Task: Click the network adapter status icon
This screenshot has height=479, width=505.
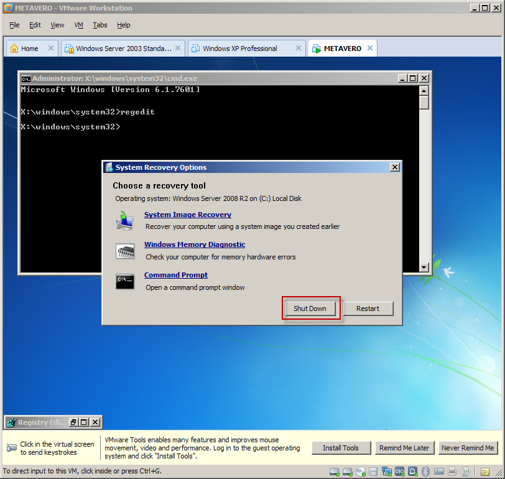Action: pyautogui.click(x=387, y=472)
